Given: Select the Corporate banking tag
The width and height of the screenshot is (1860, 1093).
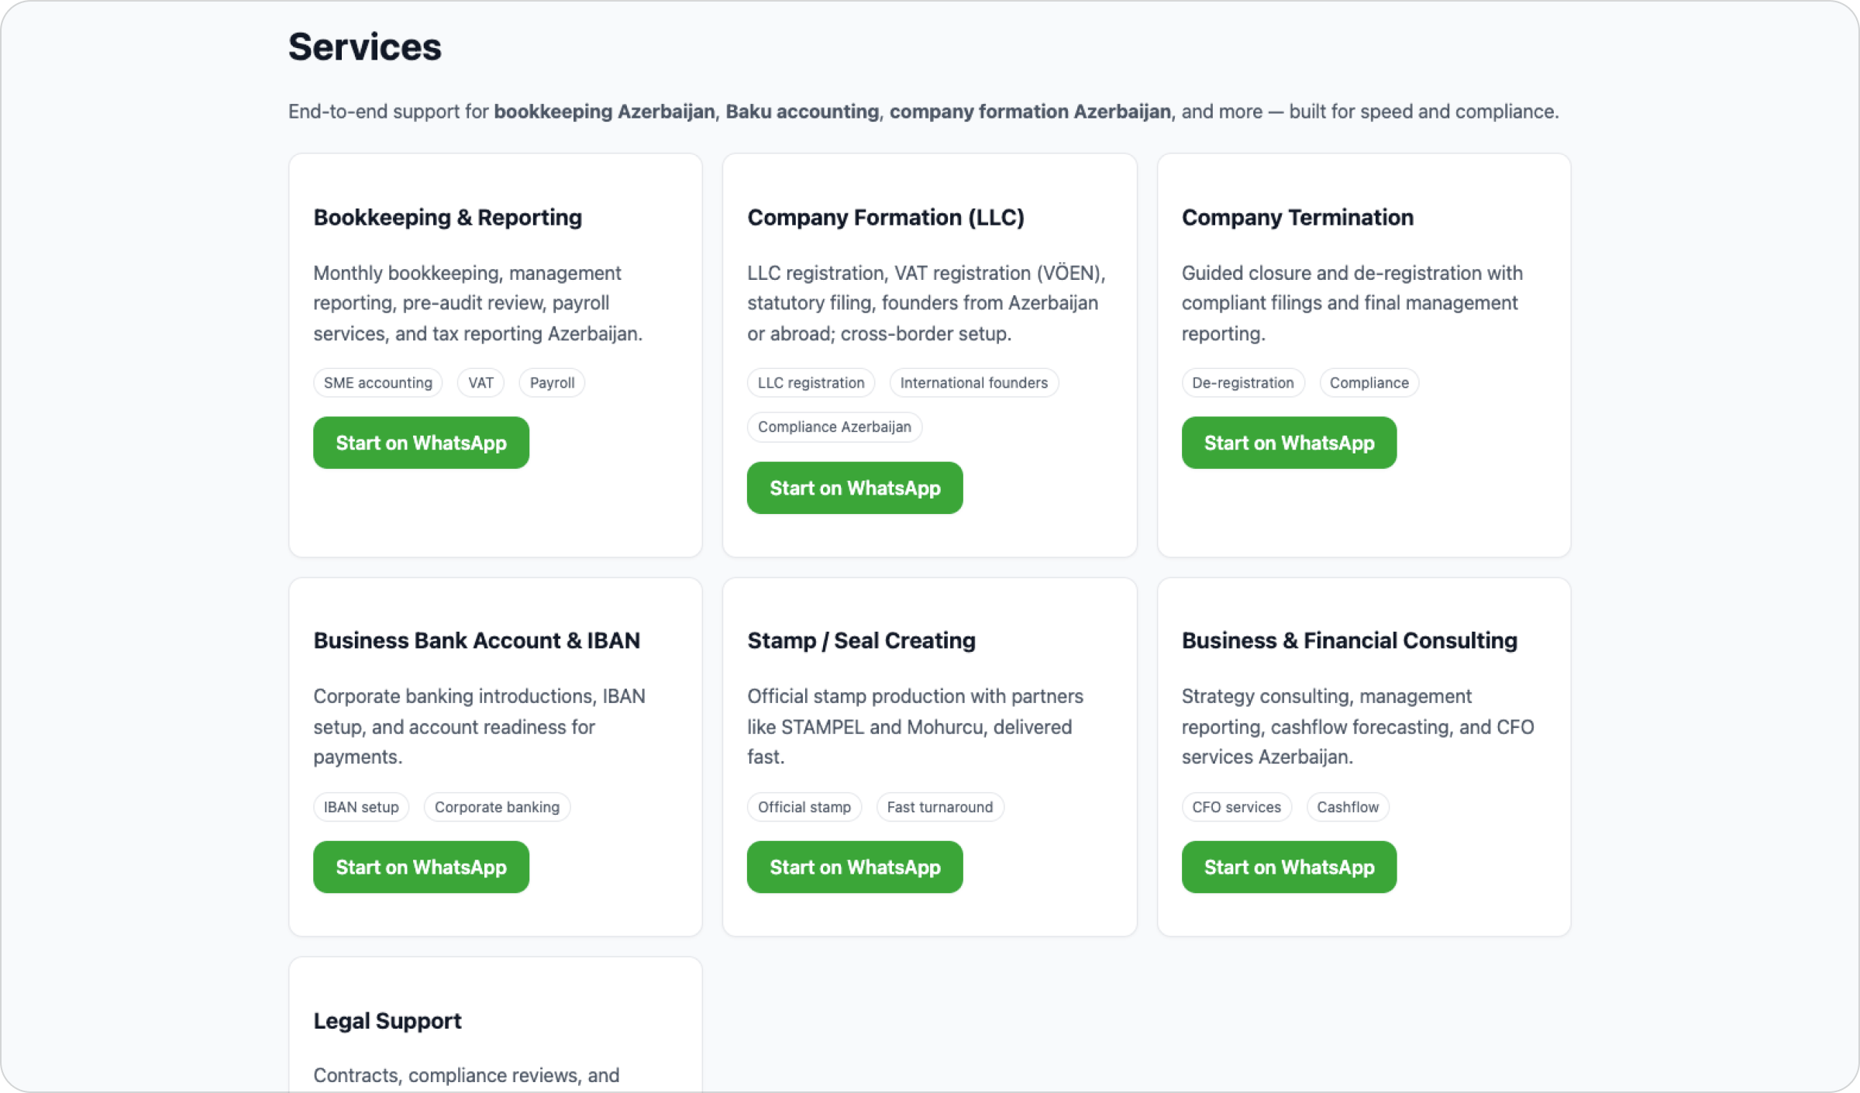Looking at the screenshot, I should point(497,807).
